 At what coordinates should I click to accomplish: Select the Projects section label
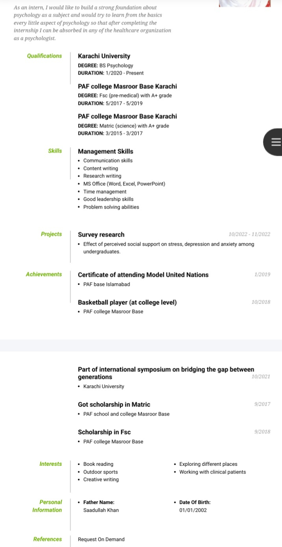point(51,234)
